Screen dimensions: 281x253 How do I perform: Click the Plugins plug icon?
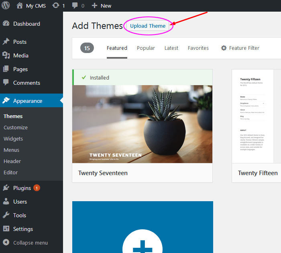tap(6, 188)
